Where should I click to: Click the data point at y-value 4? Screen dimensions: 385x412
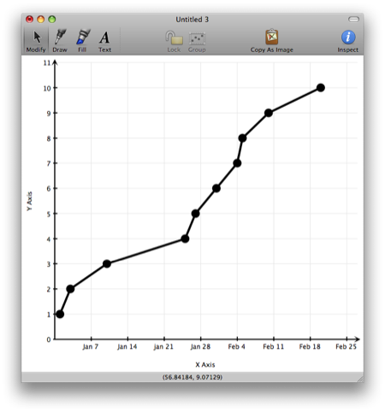185,238
